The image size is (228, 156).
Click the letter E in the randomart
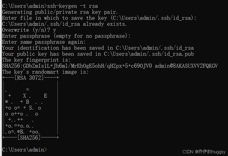(46, 96)
